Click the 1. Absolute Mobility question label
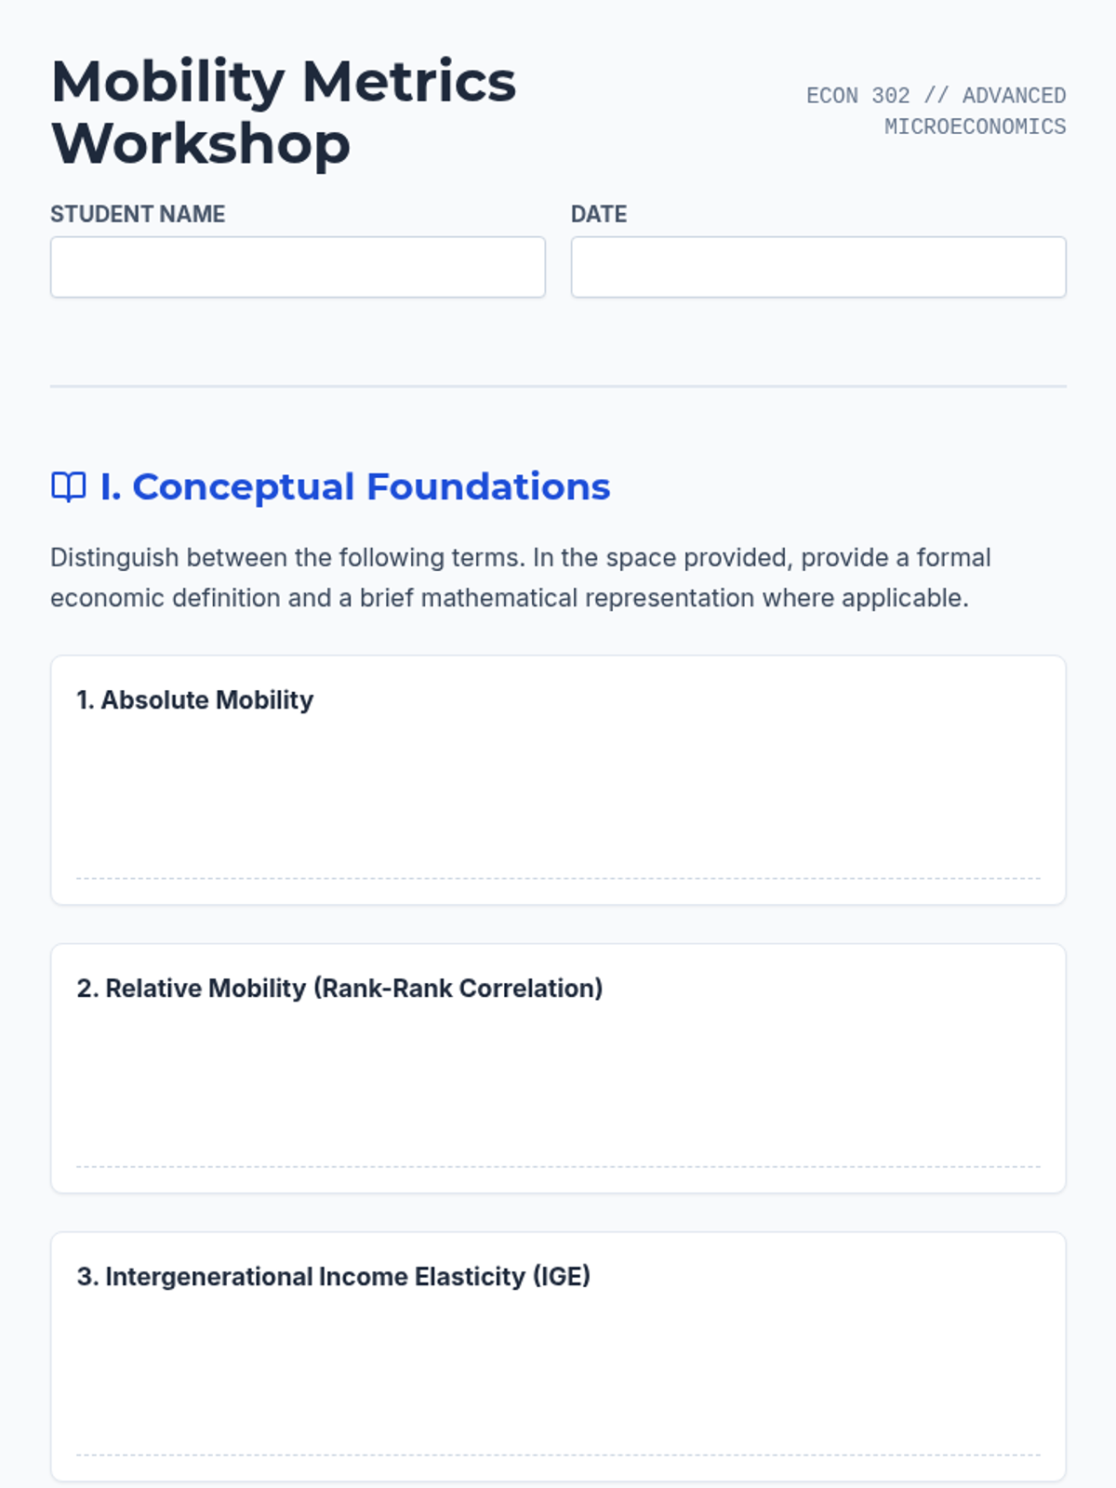The image size is (1116, 1488). [x=195, y=699]
